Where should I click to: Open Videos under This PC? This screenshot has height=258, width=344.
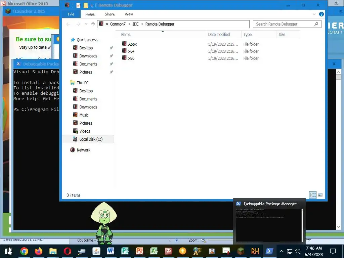85,131
